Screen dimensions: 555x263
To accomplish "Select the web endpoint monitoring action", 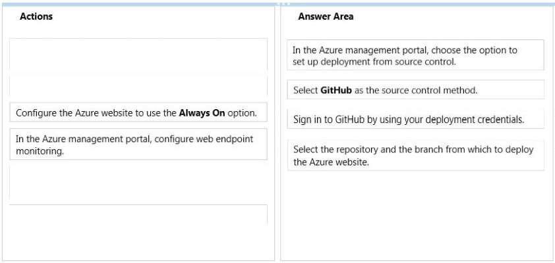I will (x=138, y=144).
